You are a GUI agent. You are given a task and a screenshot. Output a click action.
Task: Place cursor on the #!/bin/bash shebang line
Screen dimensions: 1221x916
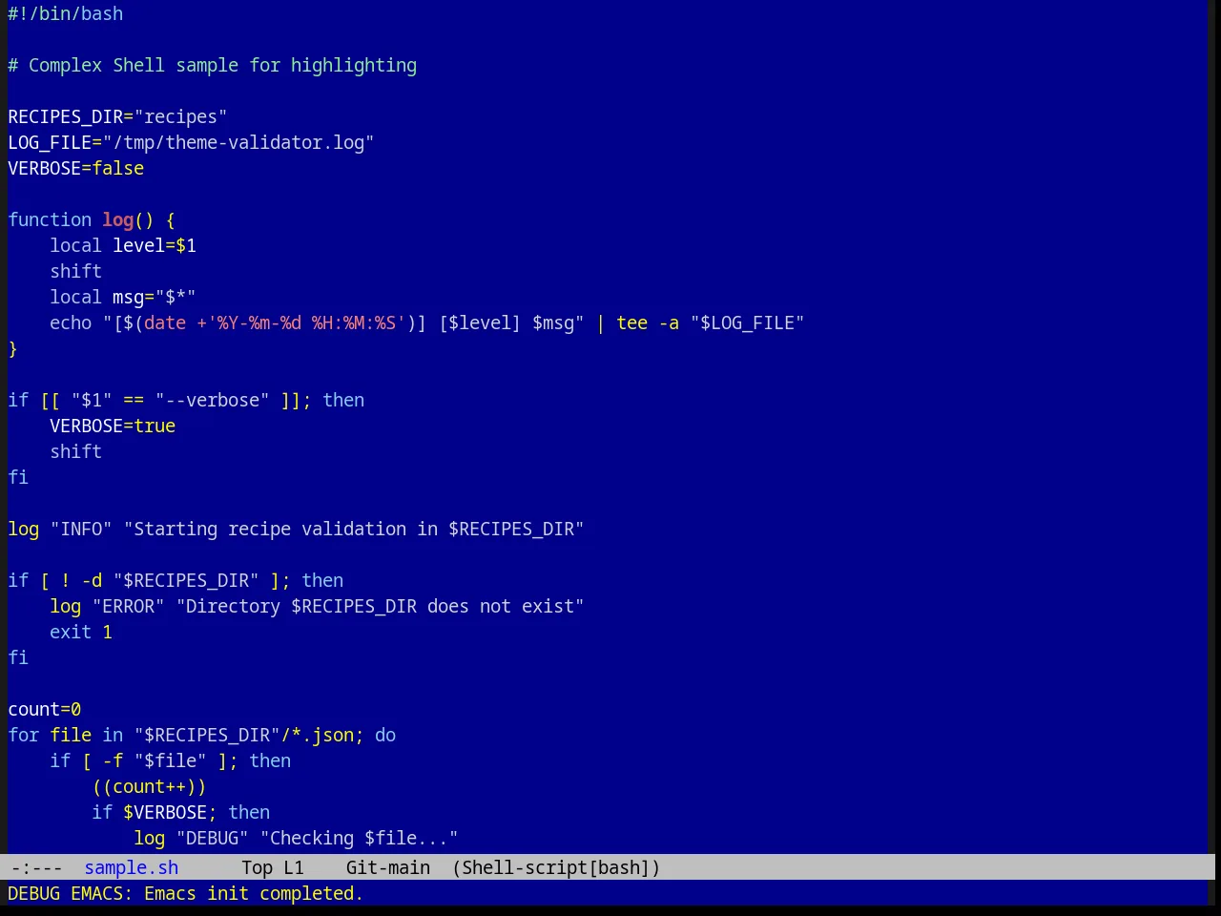coord(66,13)
